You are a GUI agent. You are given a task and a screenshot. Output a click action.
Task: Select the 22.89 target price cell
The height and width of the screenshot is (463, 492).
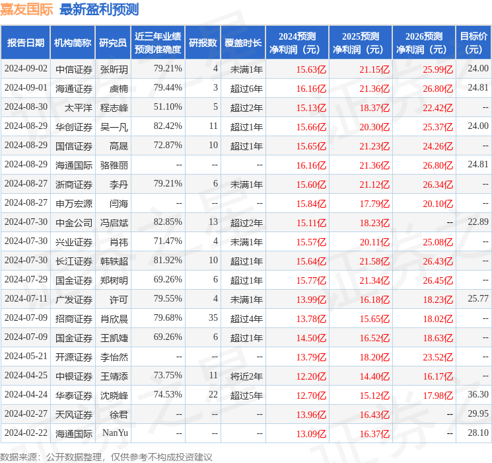click(474, 222)
